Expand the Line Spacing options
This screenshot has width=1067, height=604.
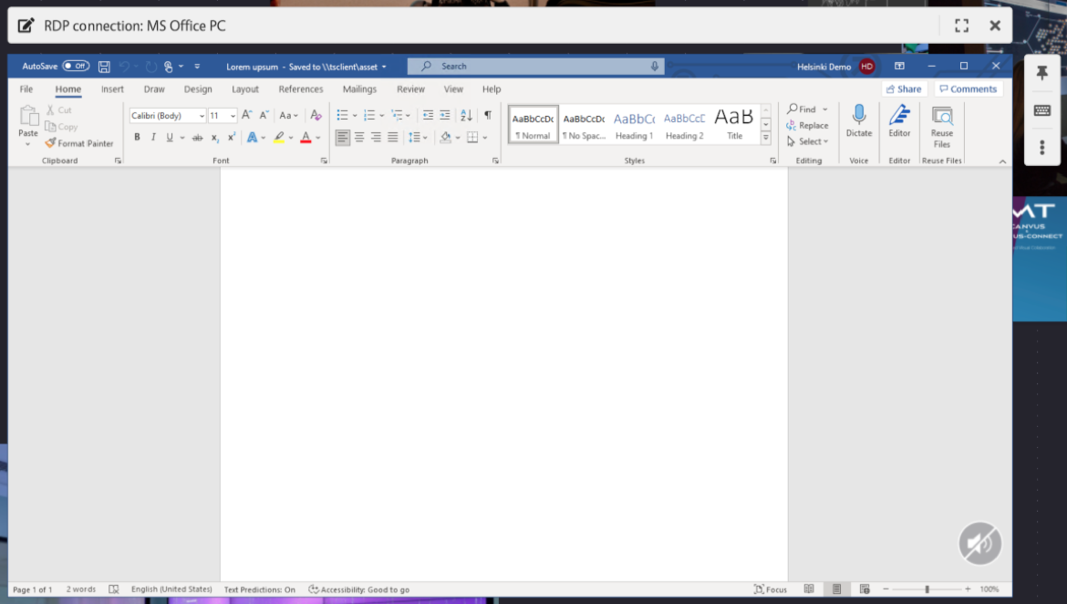[x=426, y=137]
